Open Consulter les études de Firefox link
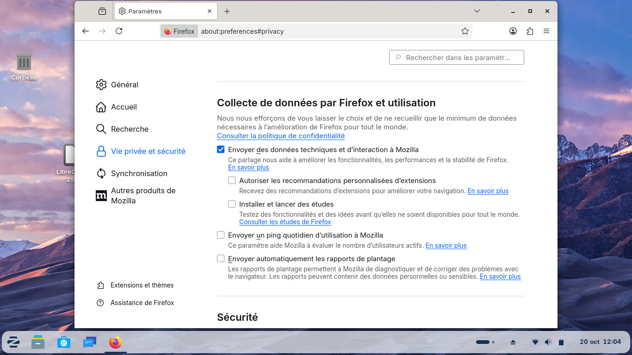 285,222
